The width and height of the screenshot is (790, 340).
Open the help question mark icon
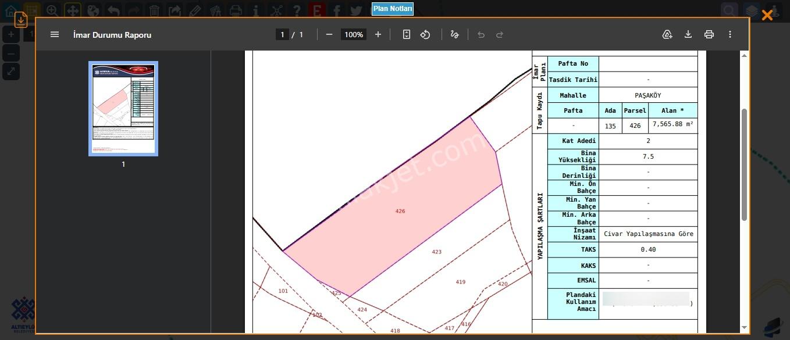coord(297,10)
